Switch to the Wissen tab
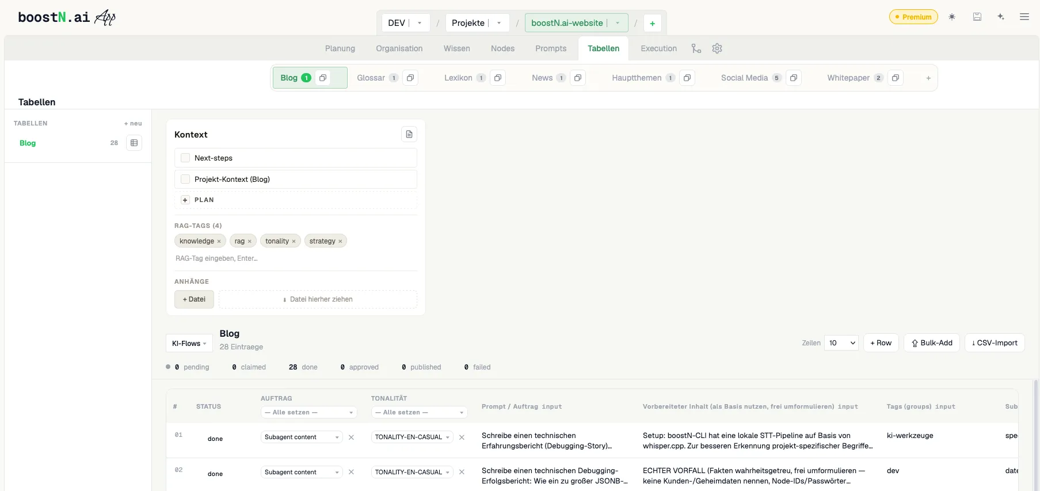Screen dimensions: 1040x491 (457, 48)
